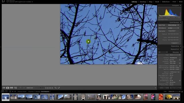
Task: Rotate photo clockwise using toolbar arrow
Action: 59,88
